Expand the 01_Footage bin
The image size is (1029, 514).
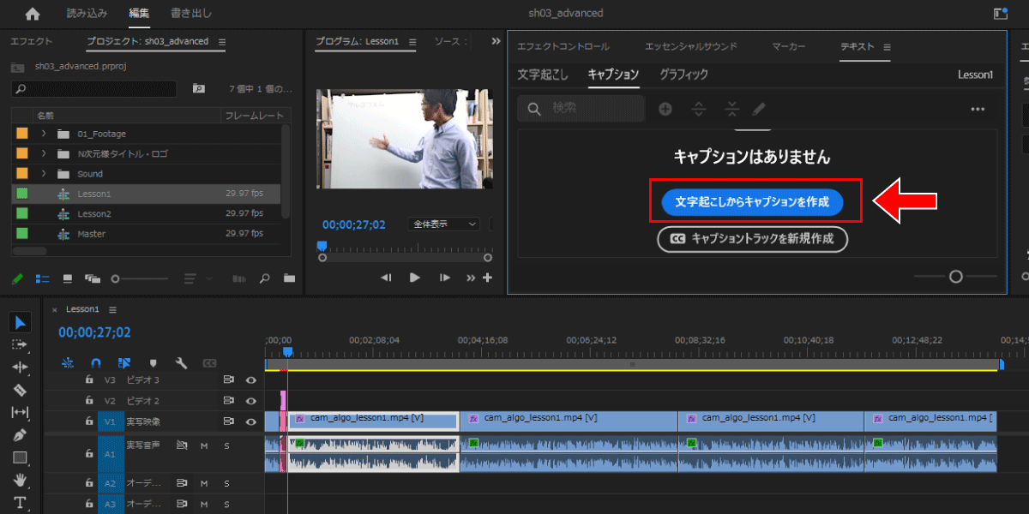click(x=43, y=134)
